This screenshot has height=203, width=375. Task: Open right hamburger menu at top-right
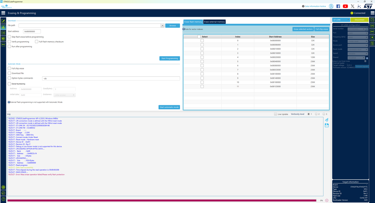372,13
